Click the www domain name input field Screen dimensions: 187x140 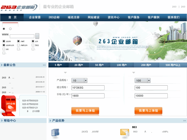[x=22, y=36]
